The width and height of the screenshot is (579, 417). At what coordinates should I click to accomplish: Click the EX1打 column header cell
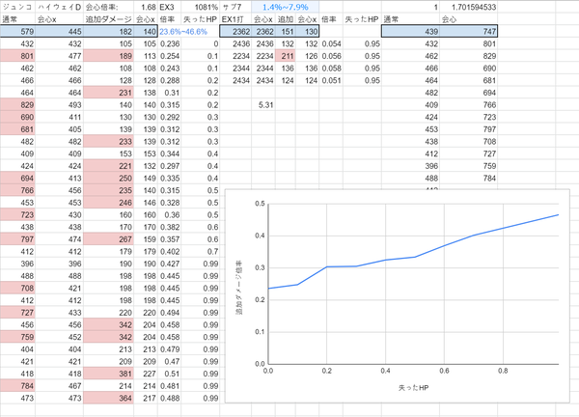coord(235,19)
